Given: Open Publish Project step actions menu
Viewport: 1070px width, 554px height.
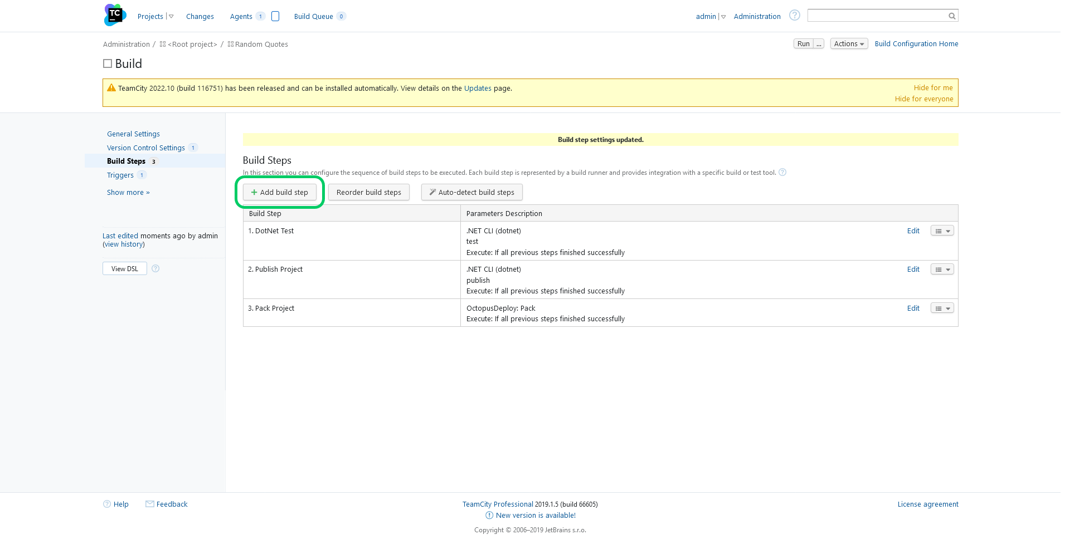Looking at the screenshot, I should tap(942, 269).
